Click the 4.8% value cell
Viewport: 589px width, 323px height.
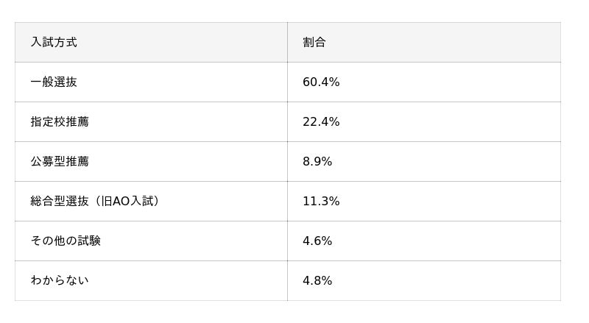[x=317, y=281]
